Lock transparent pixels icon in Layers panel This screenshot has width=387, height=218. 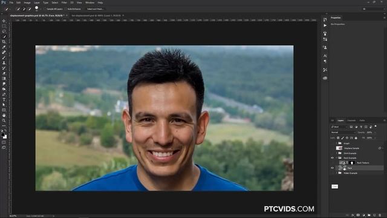[x=338, y=138]
